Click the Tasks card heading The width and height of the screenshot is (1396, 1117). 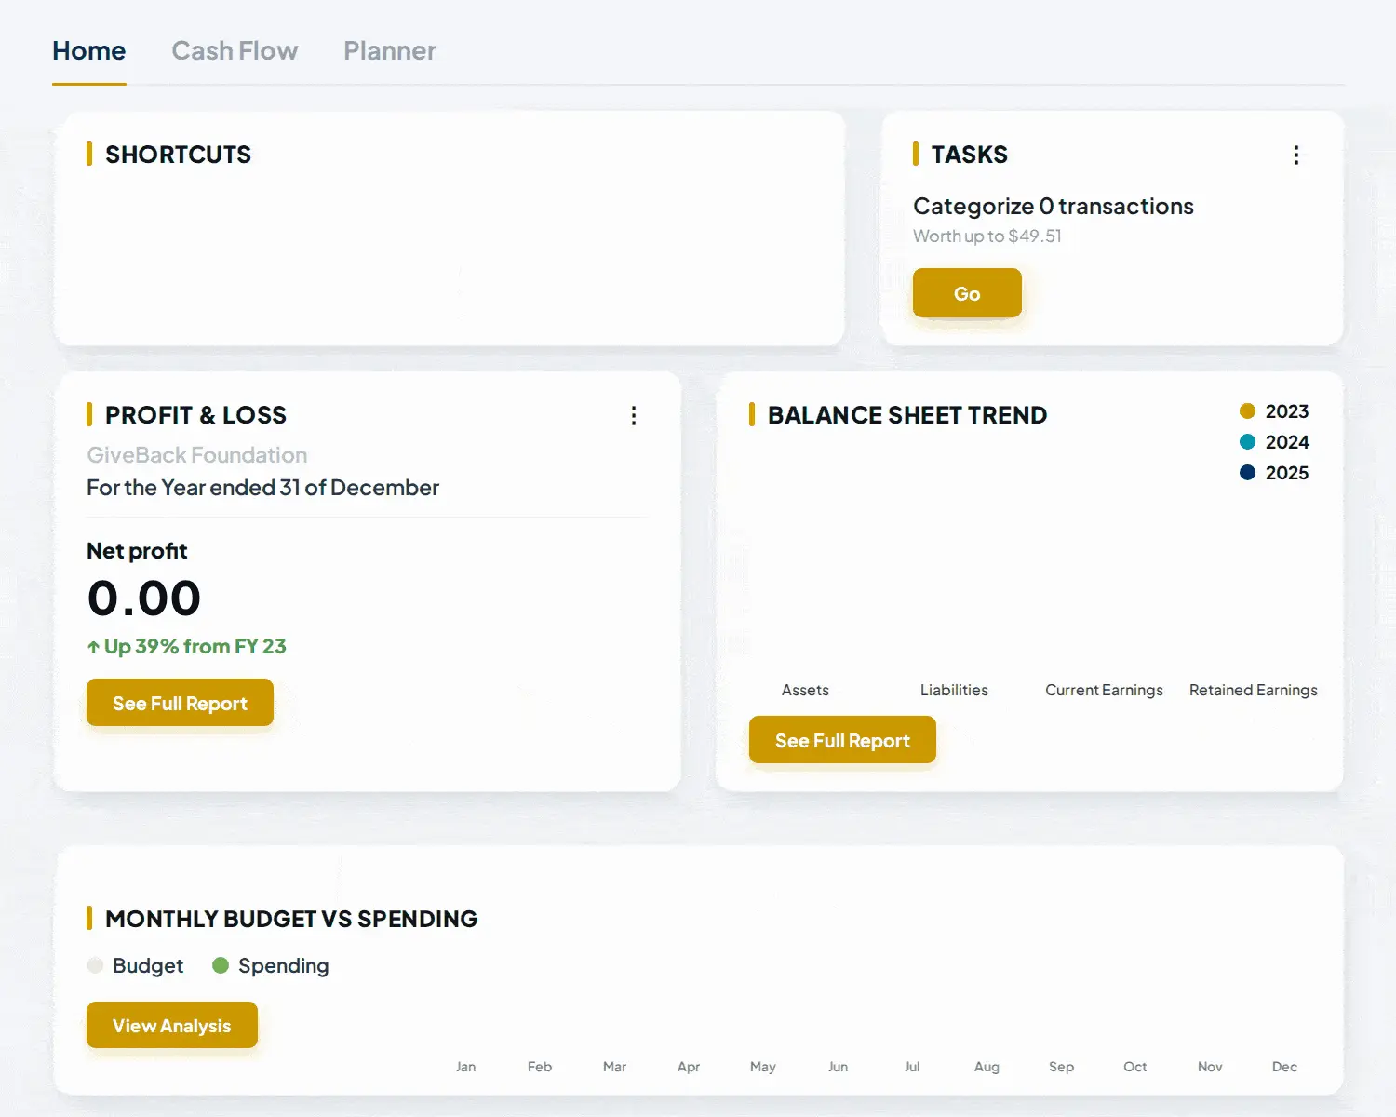pyautogui.click(x=970, y=155)
